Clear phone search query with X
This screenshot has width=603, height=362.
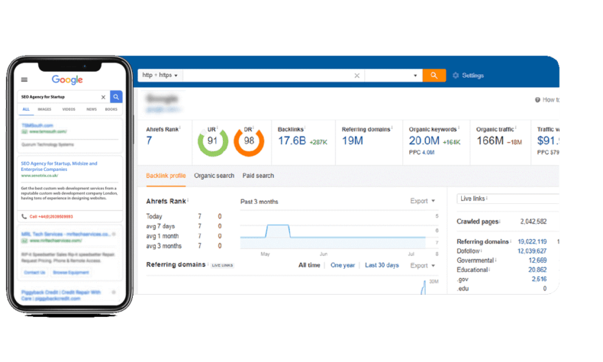pos(103,97)
